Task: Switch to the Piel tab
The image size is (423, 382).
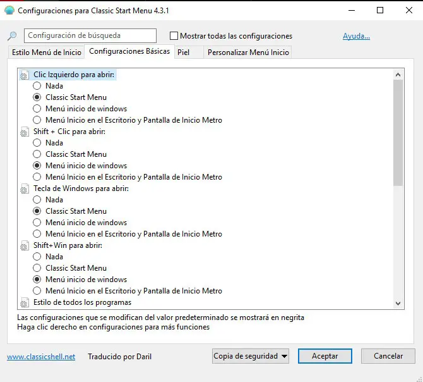Action: tap(189, 52)
